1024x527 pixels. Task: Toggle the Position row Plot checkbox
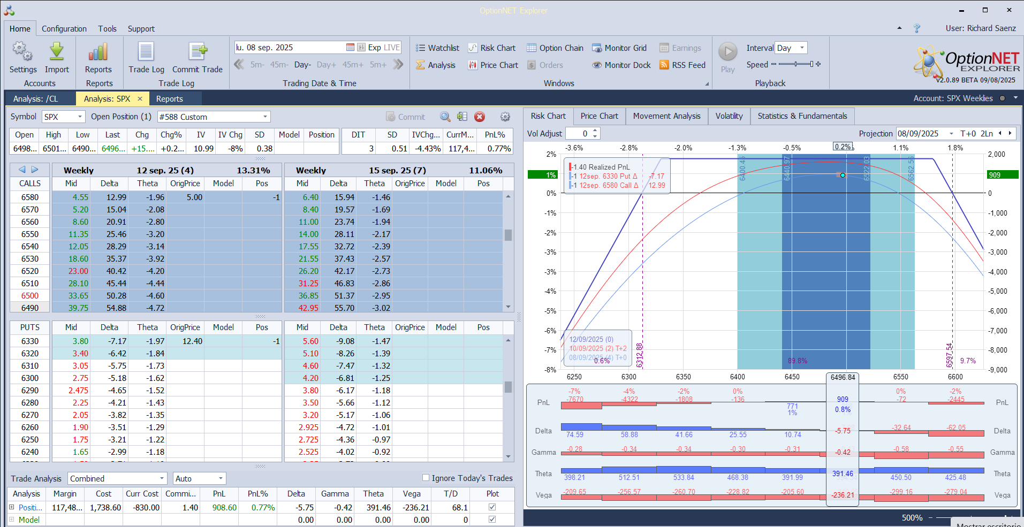tap(492, 507)
